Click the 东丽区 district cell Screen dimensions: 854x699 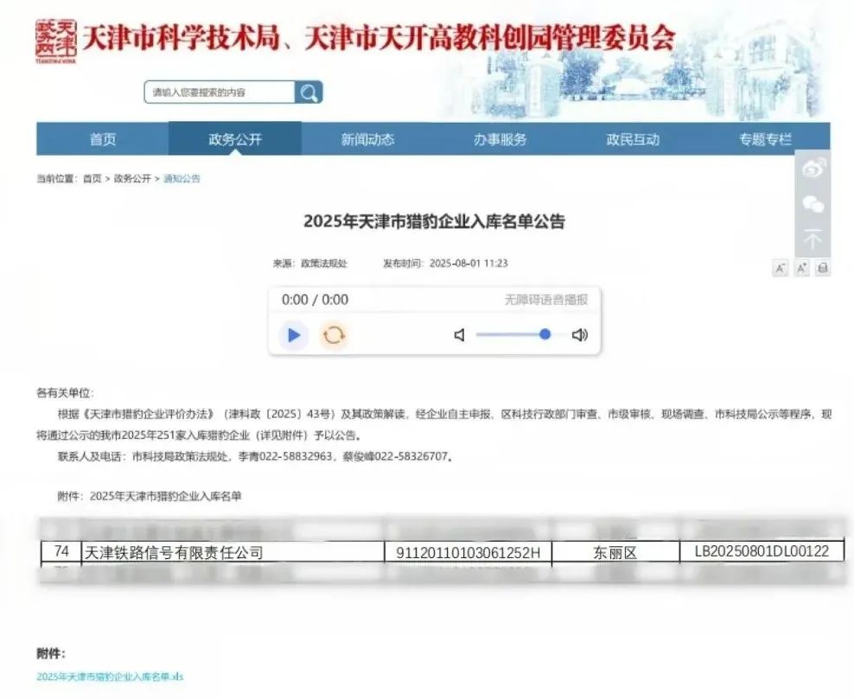(x=615, y=553)
